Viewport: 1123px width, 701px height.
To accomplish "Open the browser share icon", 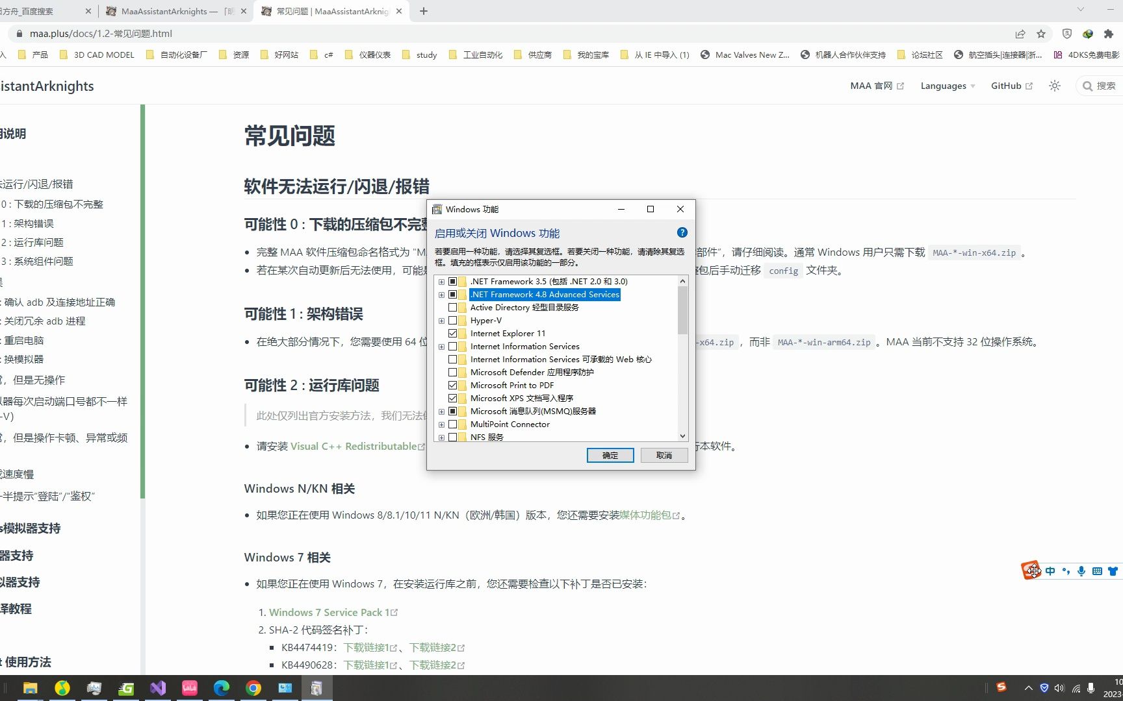I will click(x=1020, y=34).
